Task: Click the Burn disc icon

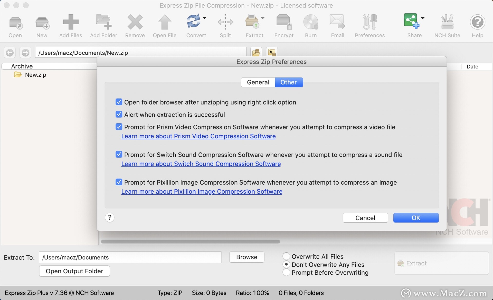Action: [x=311, y=22]
